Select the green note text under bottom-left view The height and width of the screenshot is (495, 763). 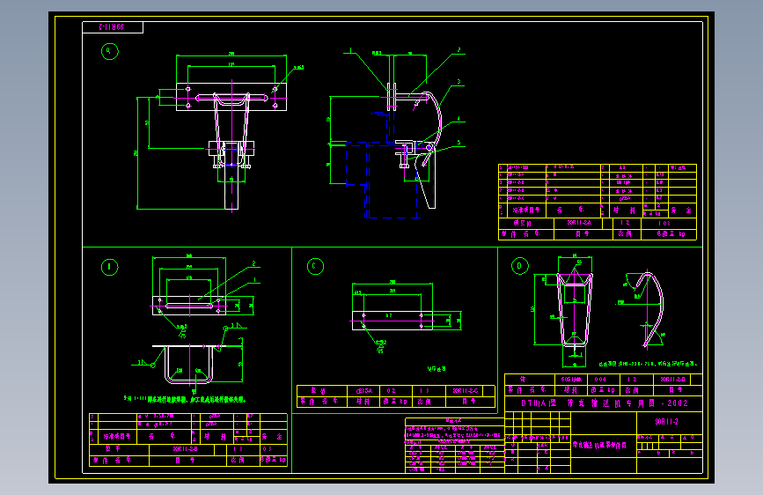(x=185, y=400)
